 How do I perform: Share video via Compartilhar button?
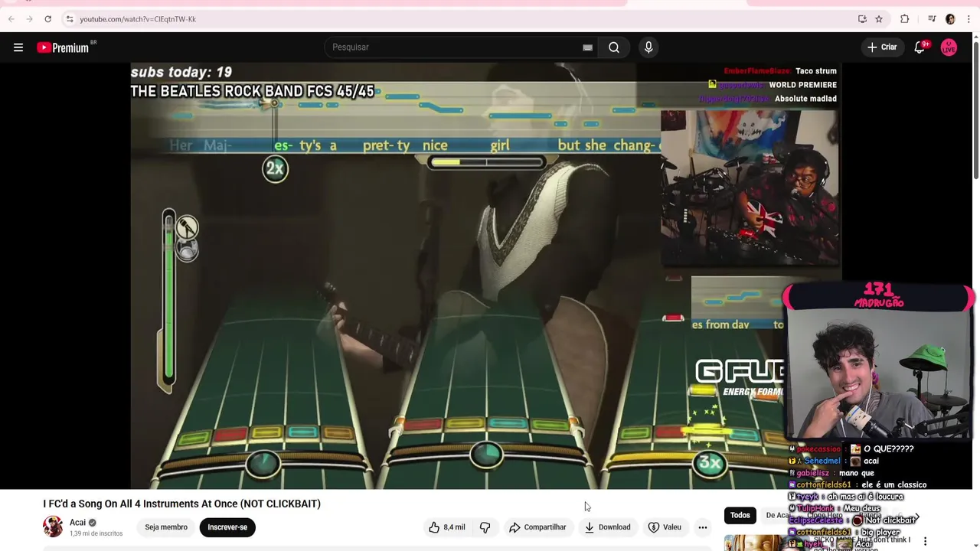537,527
